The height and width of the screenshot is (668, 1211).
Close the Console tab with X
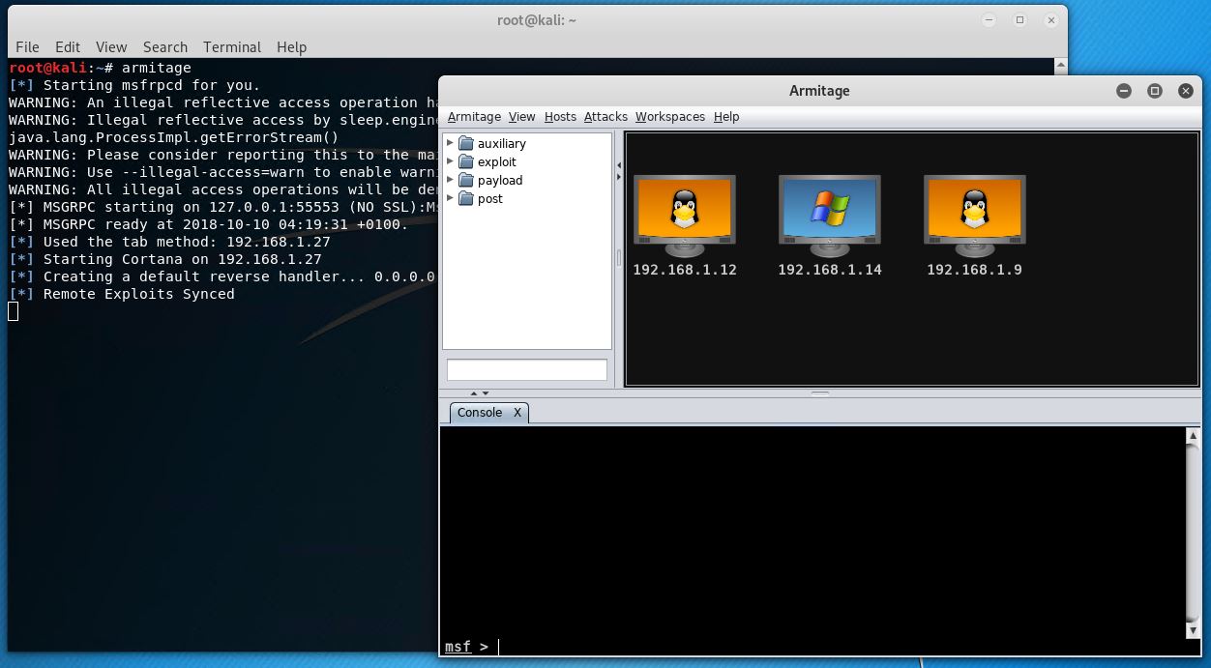[517, 413]
